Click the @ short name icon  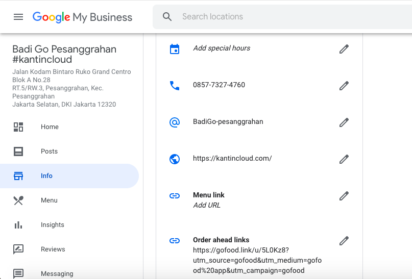(x=175, y=122)
